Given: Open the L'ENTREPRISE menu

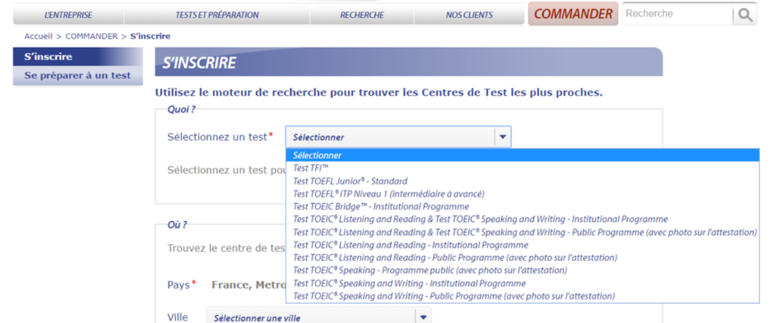Looking at the screenshot, I should 68,15.
